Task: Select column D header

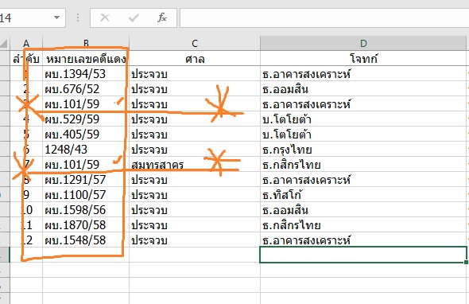Action: [x=363, y=44]
